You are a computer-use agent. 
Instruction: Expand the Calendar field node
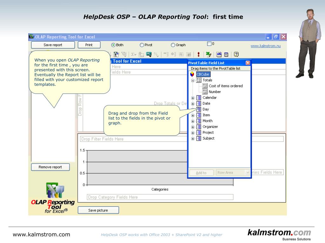tap(193, 98)
